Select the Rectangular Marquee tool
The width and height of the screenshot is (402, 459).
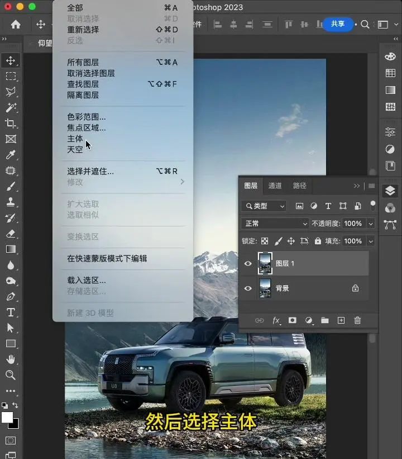(x=11, y=76)
